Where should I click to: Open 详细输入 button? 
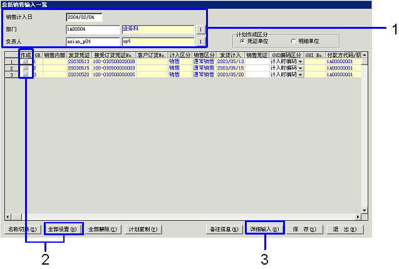coord(264,230)
